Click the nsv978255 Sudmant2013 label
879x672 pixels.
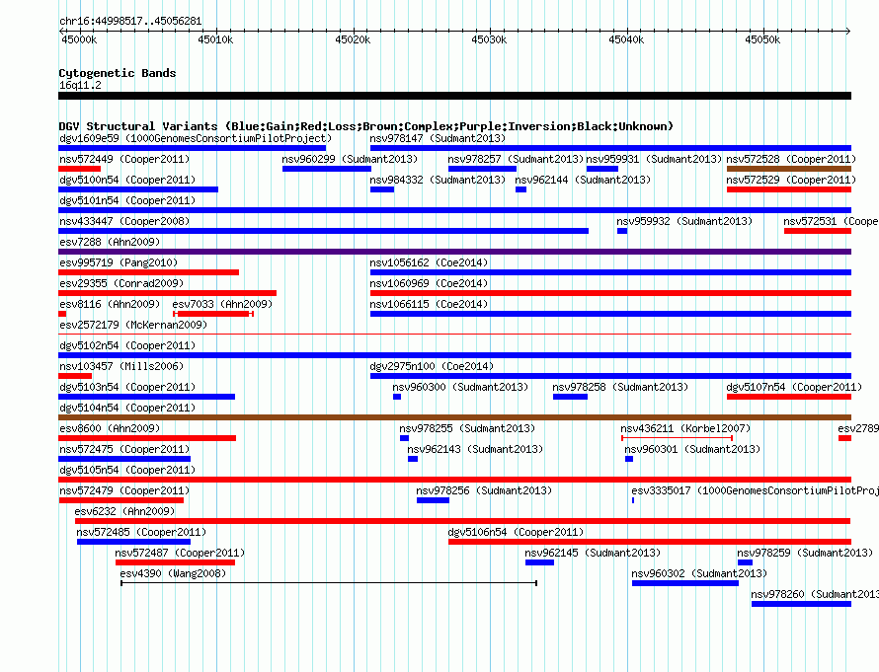(x=467, y=428)
